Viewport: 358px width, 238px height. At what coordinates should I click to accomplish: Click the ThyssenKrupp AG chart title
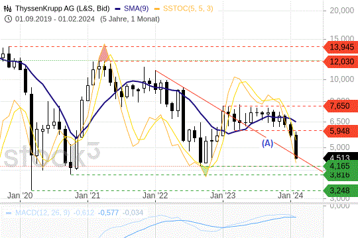pos(62,9)
